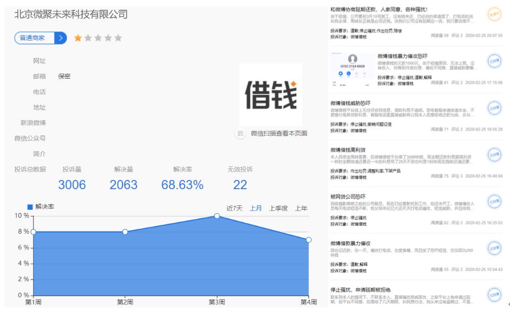Open complaint titled 微博借钱高利贷

[348, 150]
